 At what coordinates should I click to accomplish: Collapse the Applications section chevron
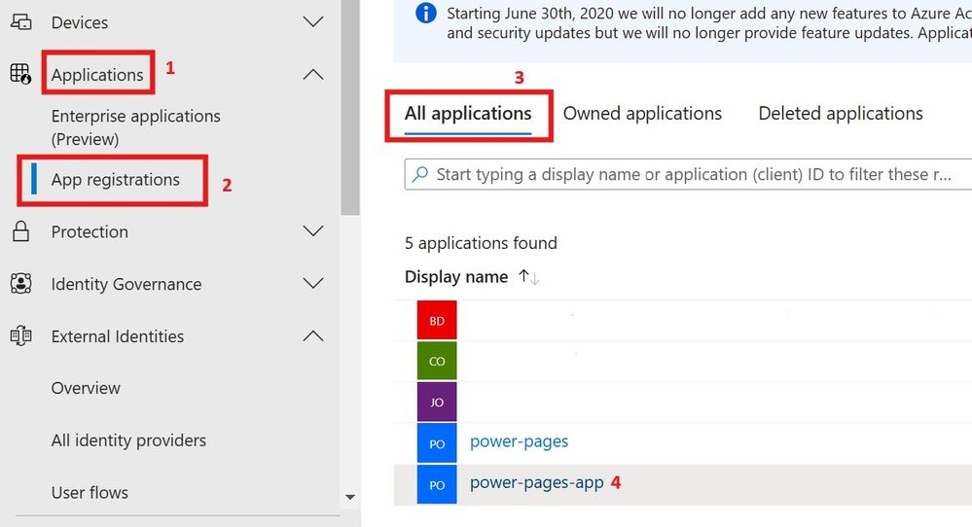pos(313,74)
